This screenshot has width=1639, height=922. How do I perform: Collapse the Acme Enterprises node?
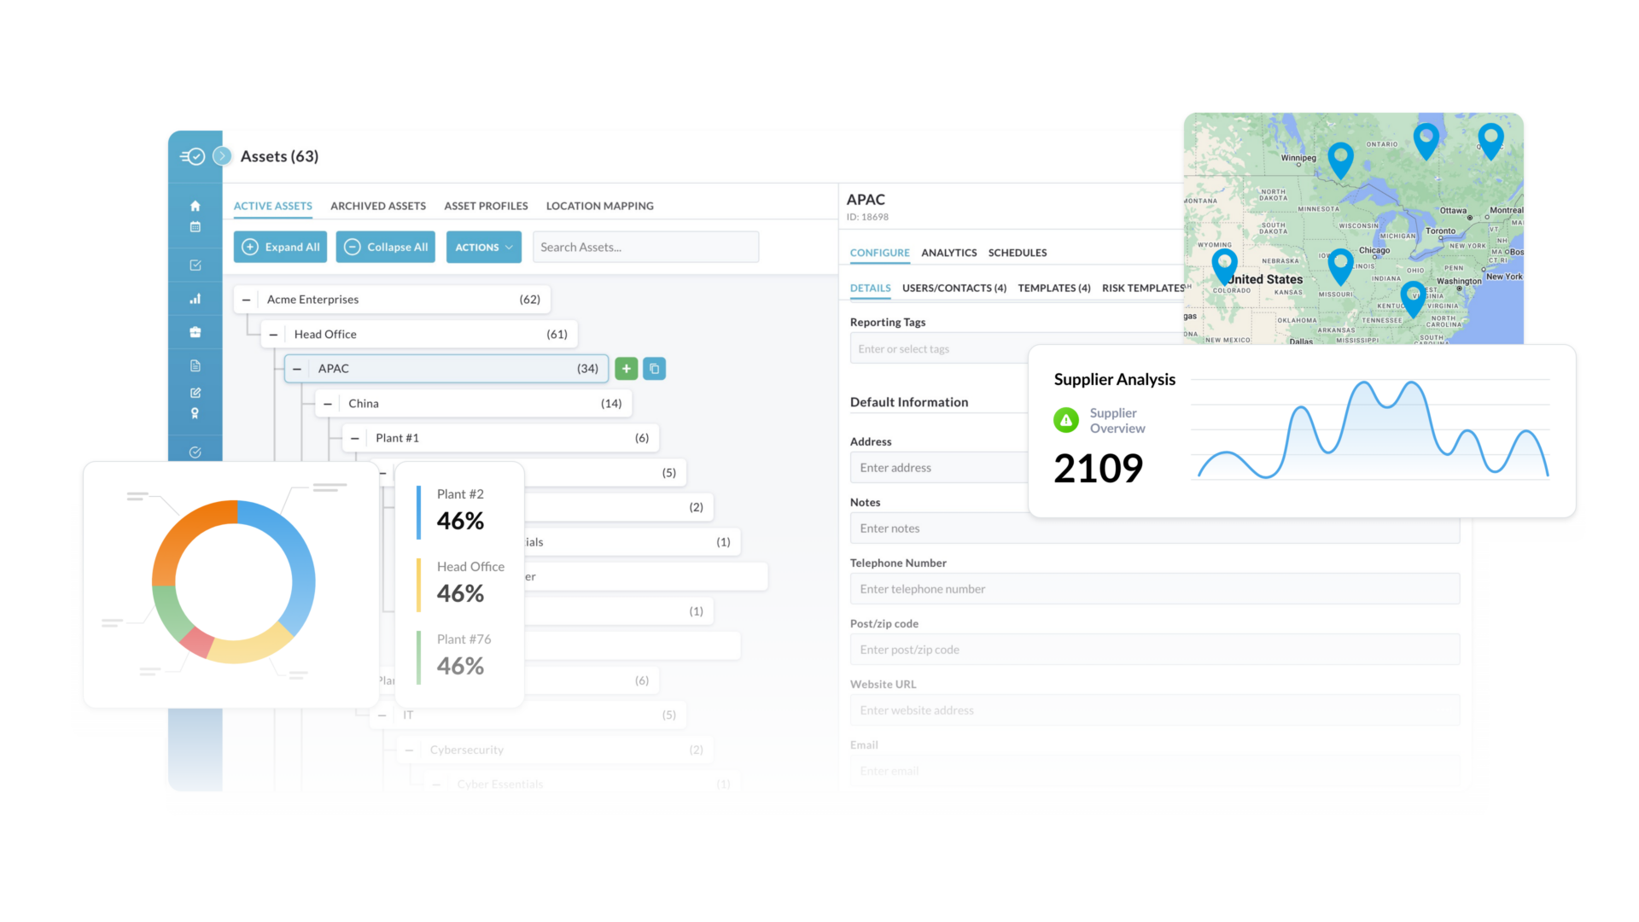click(x=246, y=299)
